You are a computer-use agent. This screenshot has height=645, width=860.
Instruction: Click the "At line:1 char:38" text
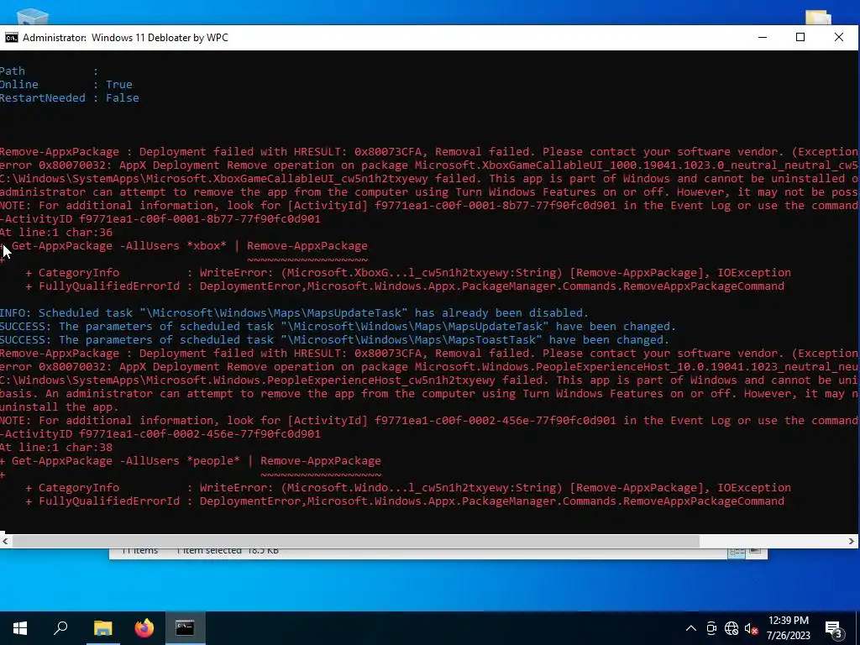pos(56,447)
